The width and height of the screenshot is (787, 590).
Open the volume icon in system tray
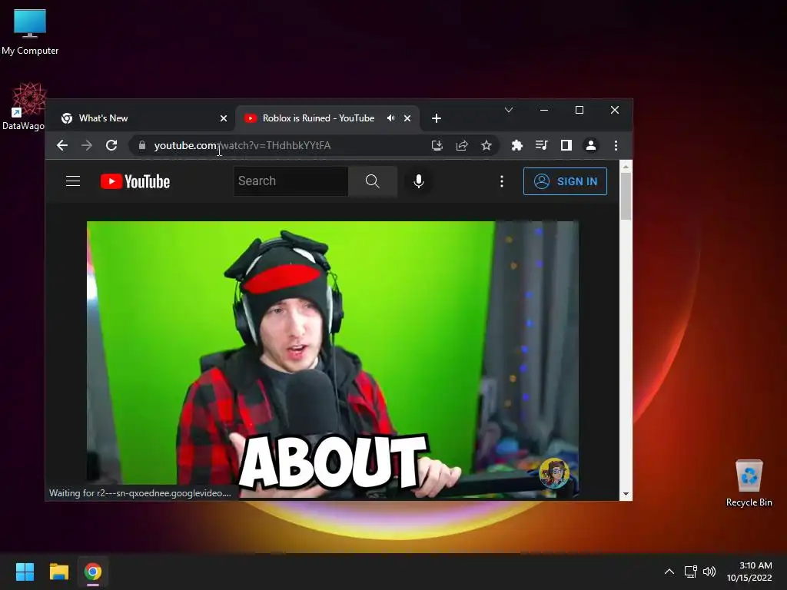(x=709, y=572)
